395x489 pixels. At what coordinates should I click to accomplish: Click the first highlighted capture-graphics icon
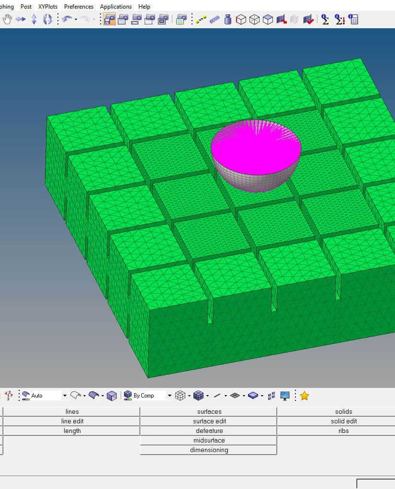110,19
